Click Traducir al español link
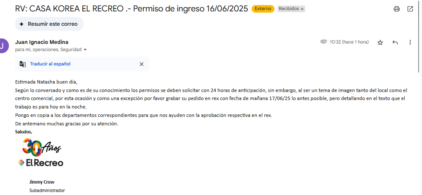This screenshot has width=422, height=195. (x=50, y=64)
